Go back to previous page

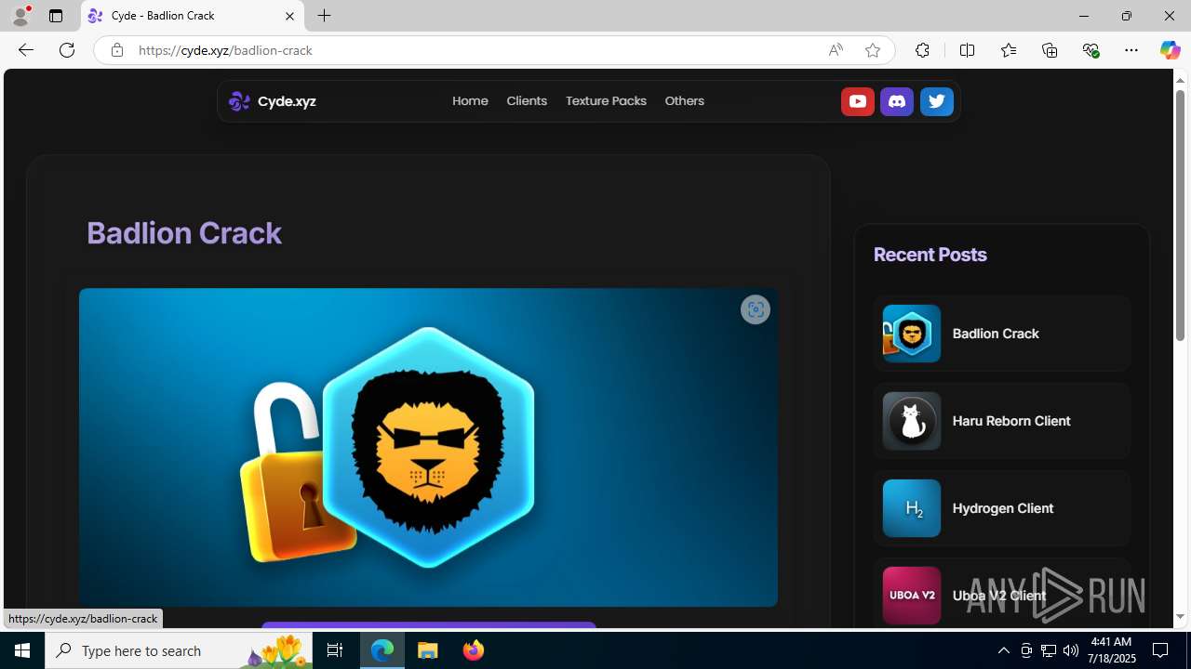tap(25, 50)
